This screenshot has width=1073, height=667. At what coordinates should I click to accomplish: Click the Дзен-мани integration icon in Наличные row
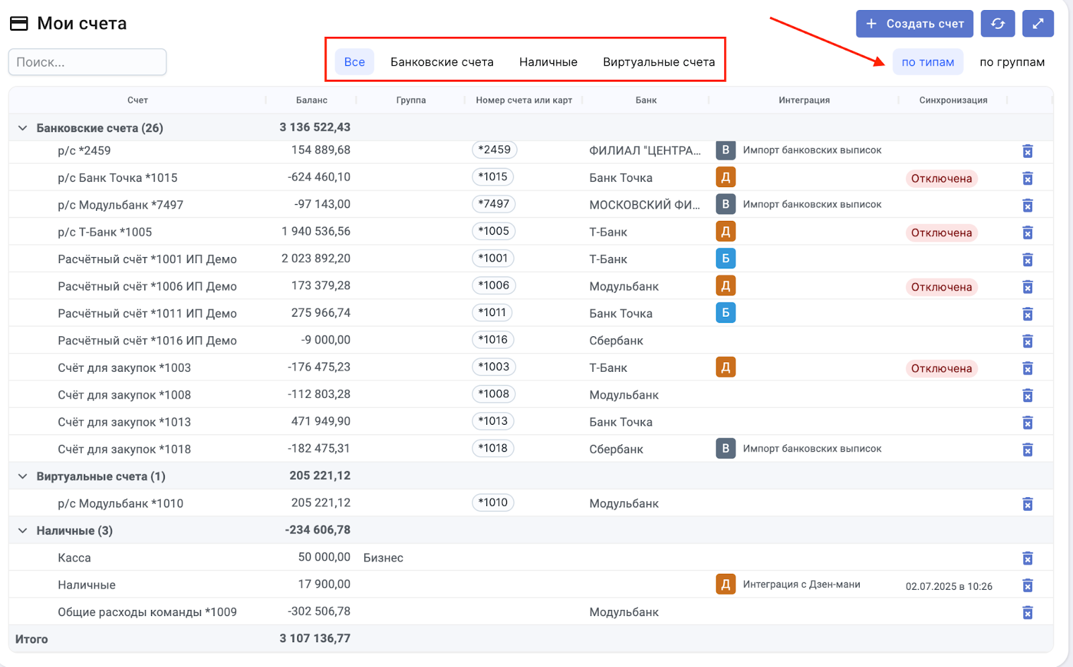[725, 584]
